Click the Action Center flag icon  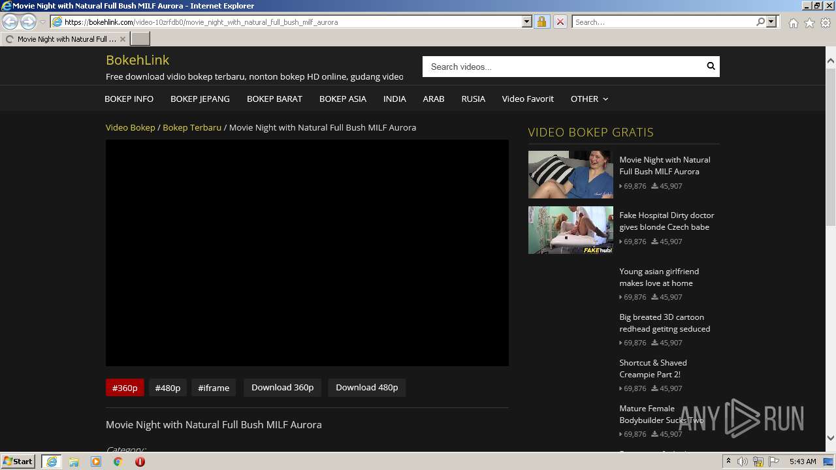pyautogui.click(x=774, y=462)
